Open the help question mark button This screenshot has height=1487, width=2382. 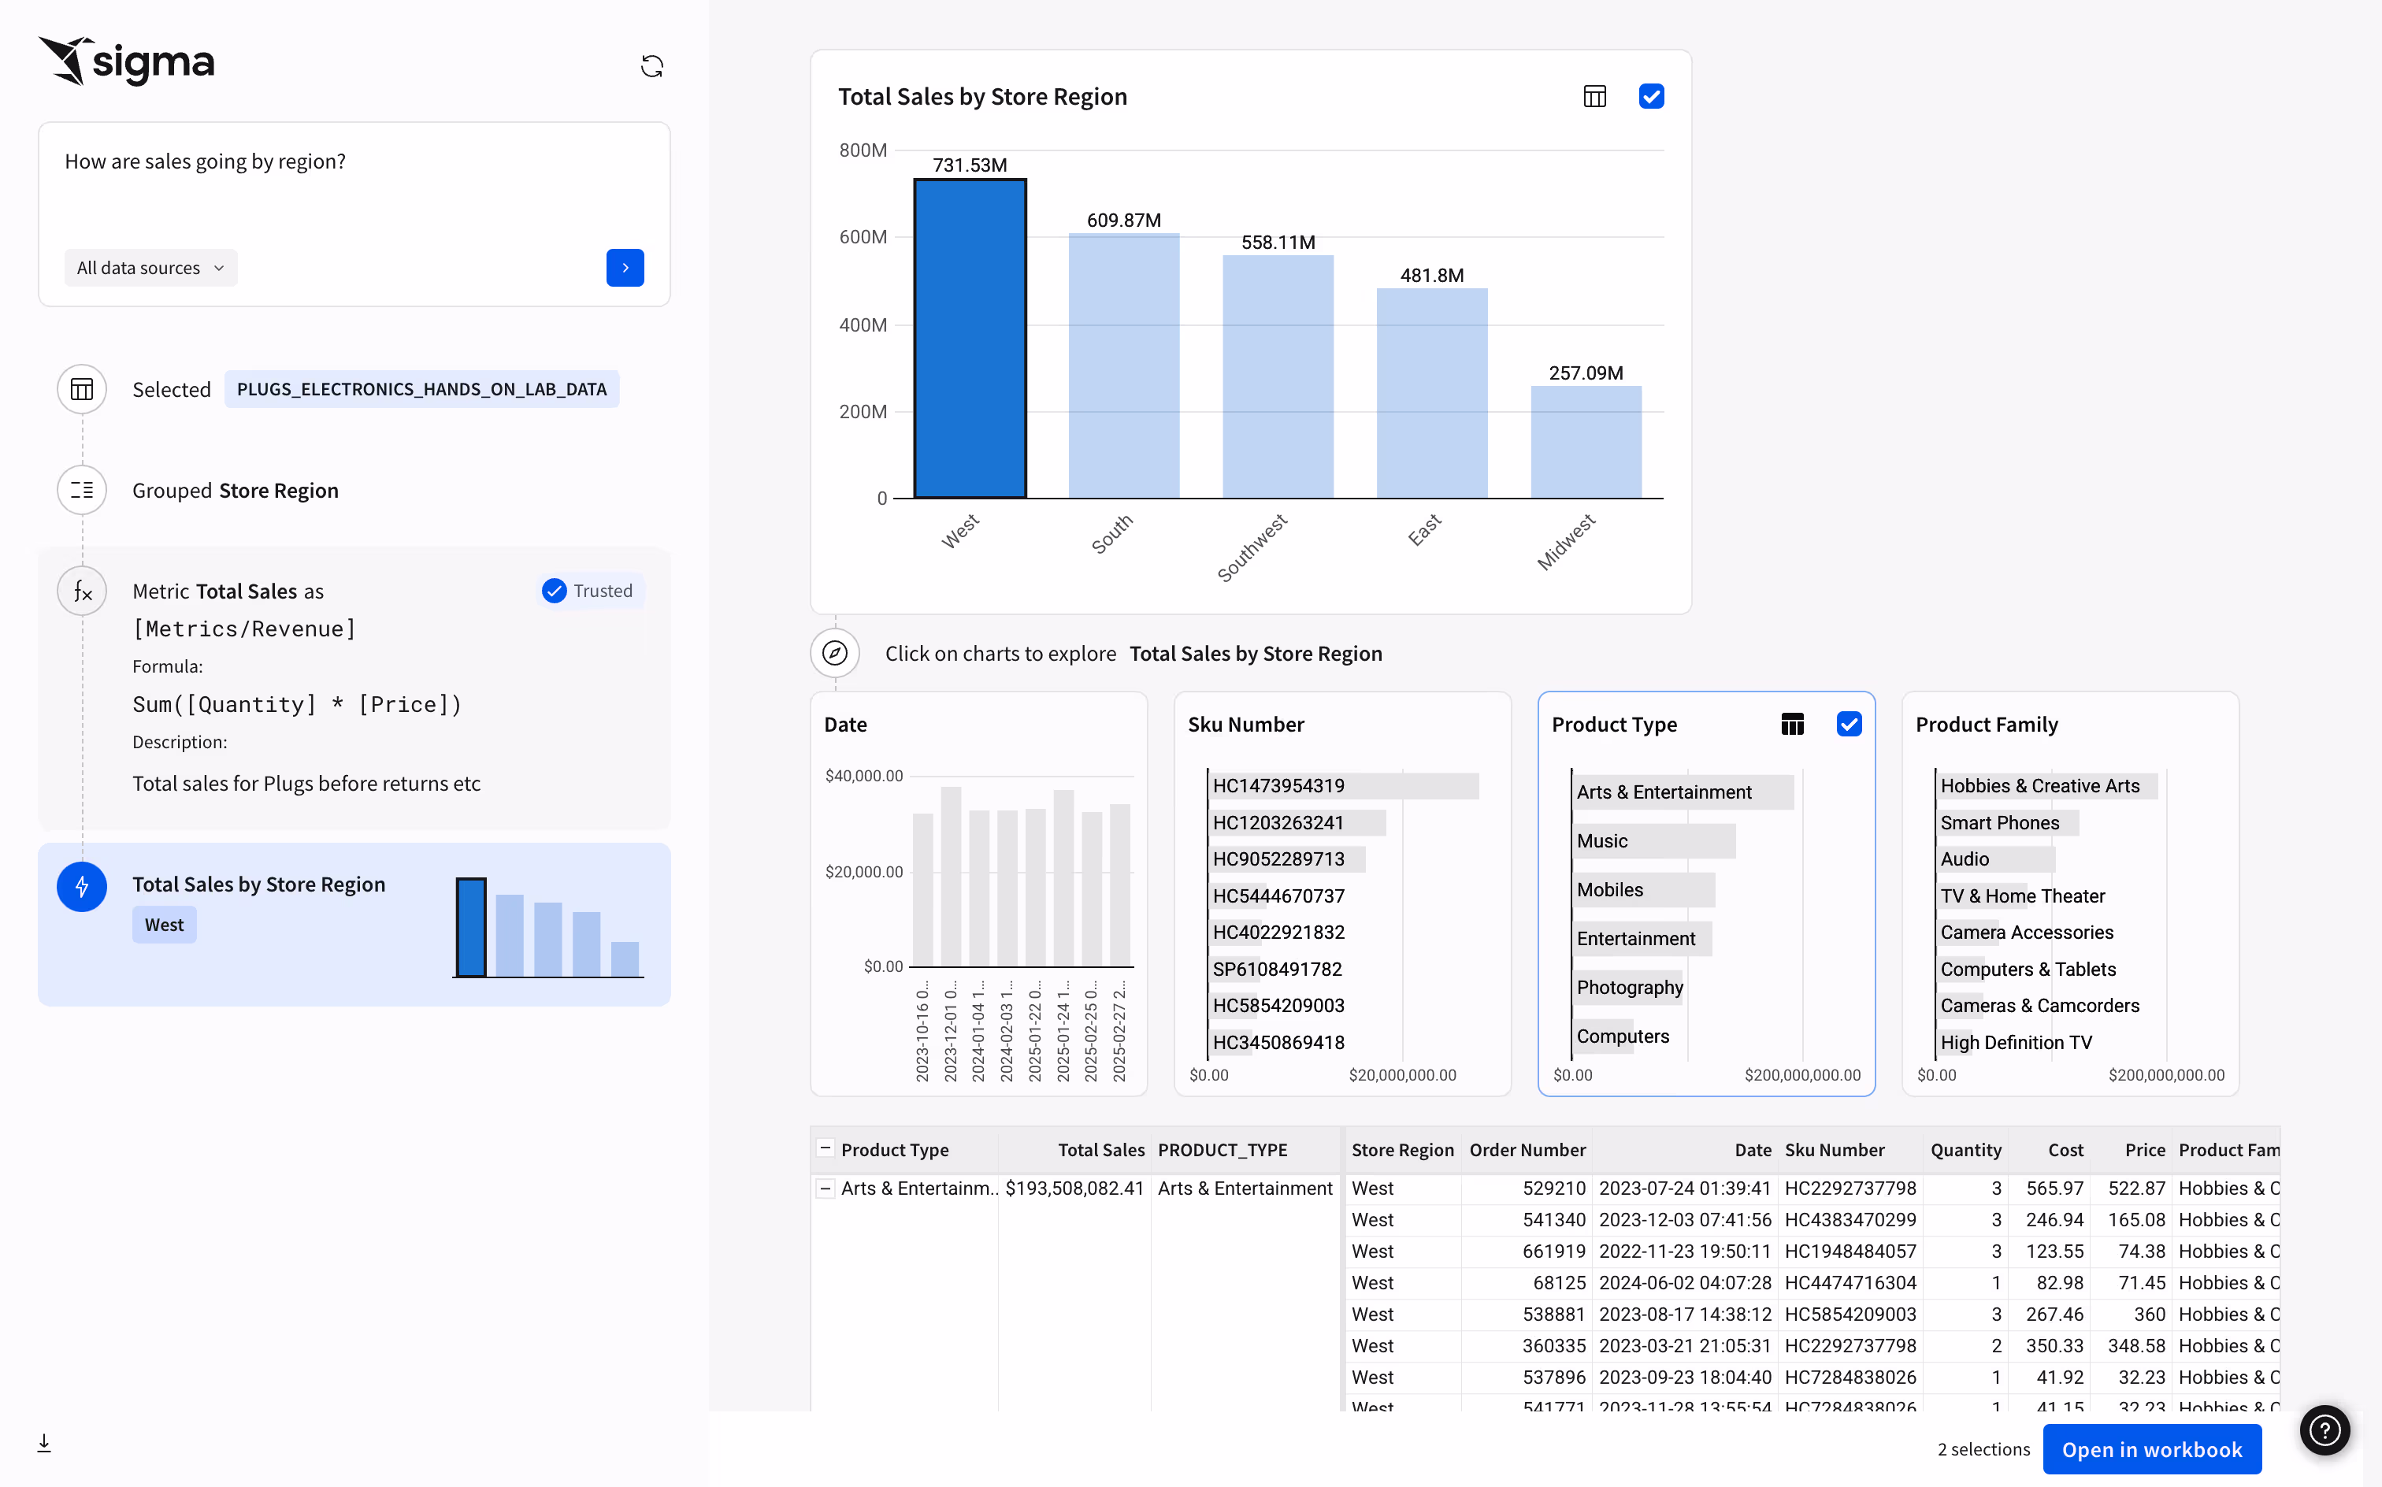point(2325,1431)
